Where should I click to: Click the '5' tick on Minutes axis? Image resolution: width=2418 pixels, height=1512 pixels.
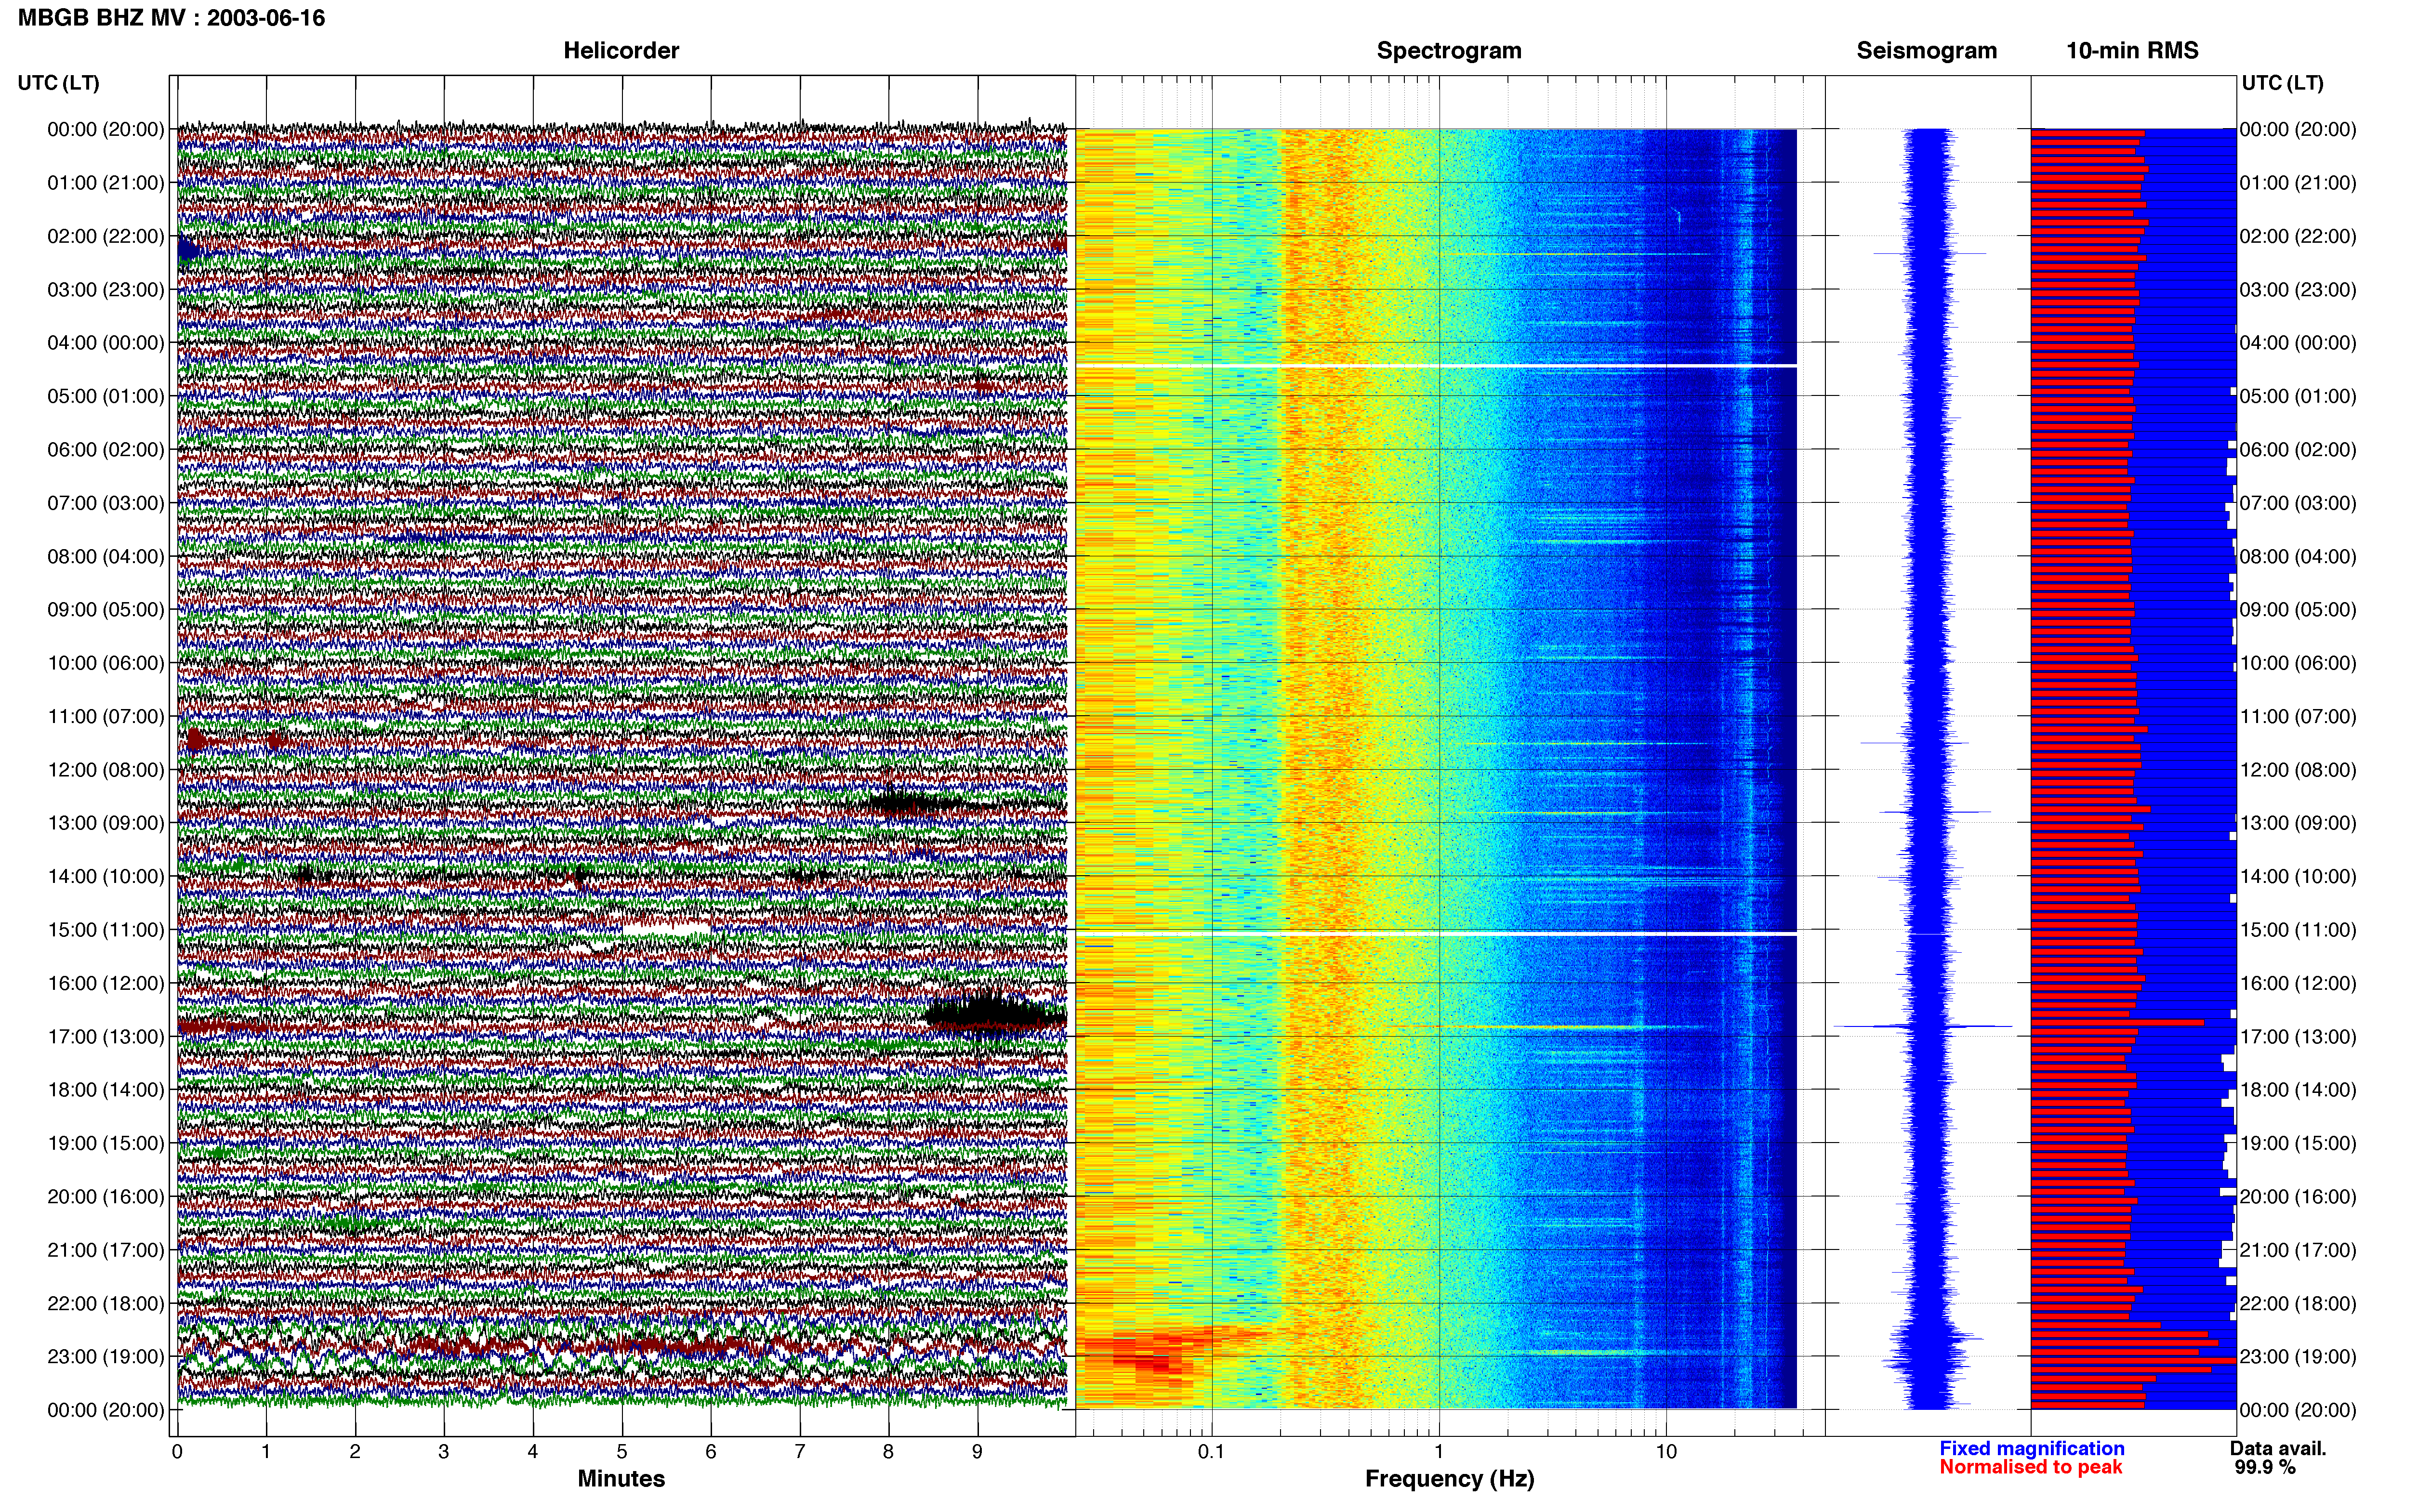pyautogui.click(x=622, y=1451)
